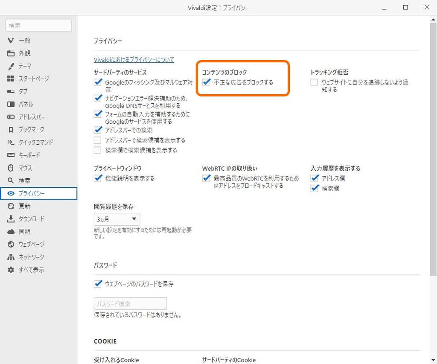Enable ウェブサイトに自分を追跡しないよう通知する

coord(313,83)
